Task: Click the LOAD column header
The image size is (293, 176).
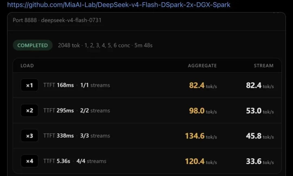Action: pyautogui.click(x=27, y=66)
